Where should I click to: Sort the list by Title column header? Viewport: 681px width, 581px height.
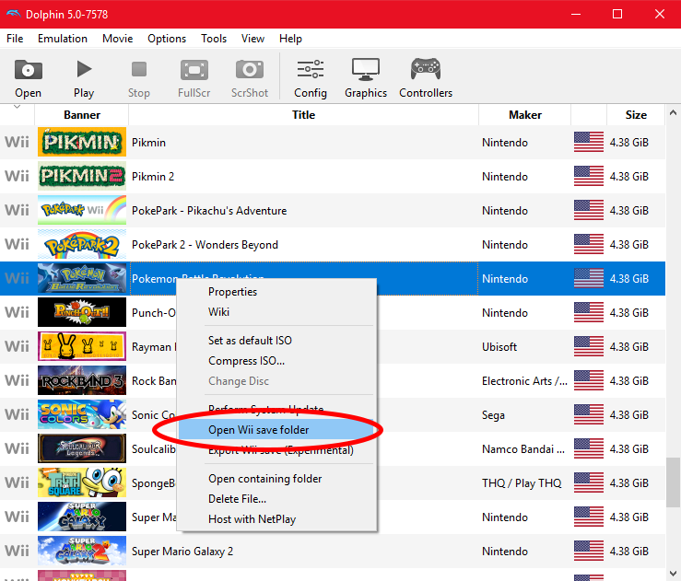tap(303, 115)
